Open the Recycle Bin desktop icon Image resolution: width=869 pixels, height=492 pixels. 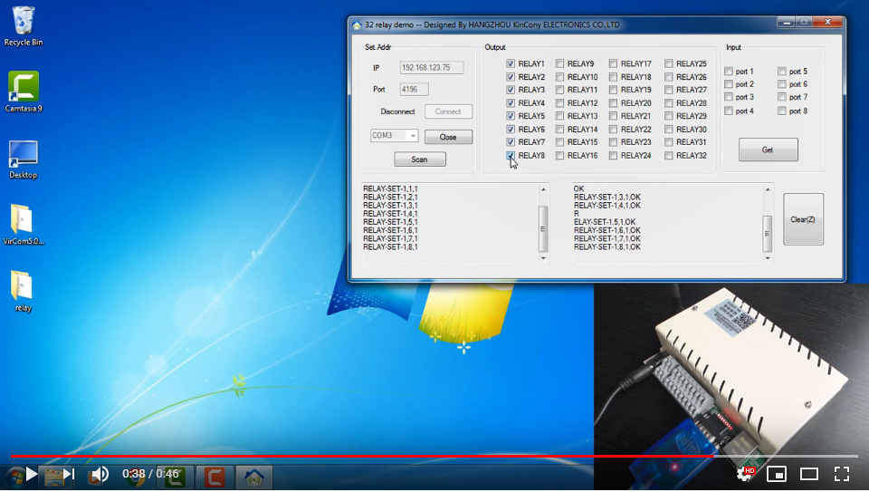[x=24, y=25]
